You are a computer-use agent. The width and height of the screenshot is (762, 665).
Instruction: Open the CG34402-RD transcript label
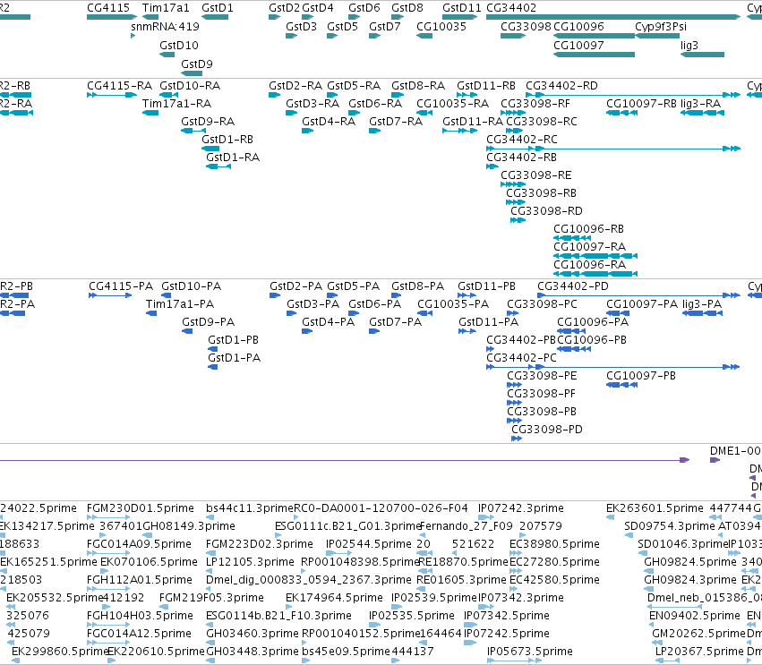coord(561,86)
